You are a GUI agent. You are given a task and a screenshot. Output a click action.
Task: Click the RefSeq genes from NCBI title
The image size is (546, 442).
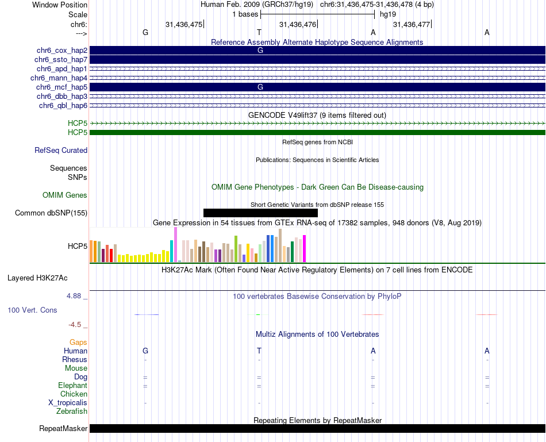[318, 142]
